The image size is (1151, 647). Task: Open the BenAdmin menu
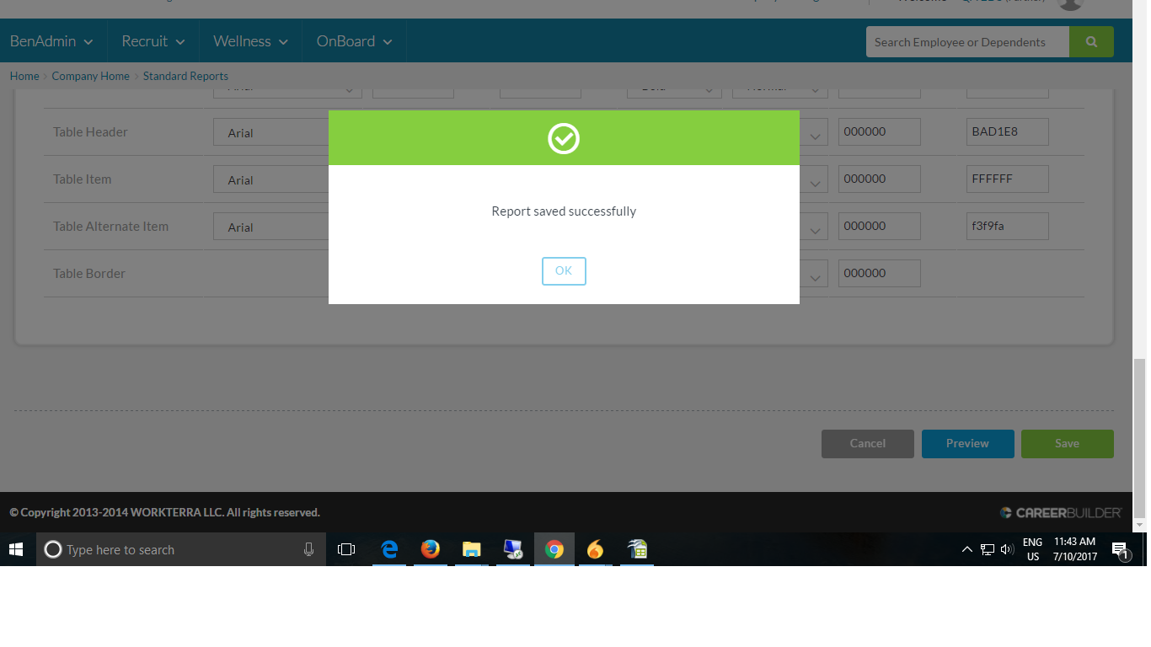[51, 41]
